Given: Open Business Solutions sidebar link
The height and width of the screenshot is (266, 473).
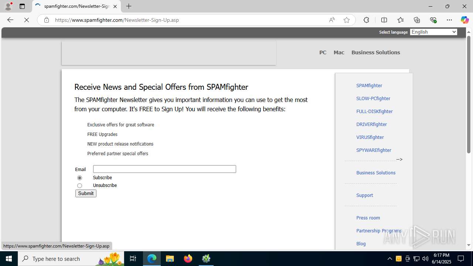Looking at the screenshot, I should pos(376,173).
